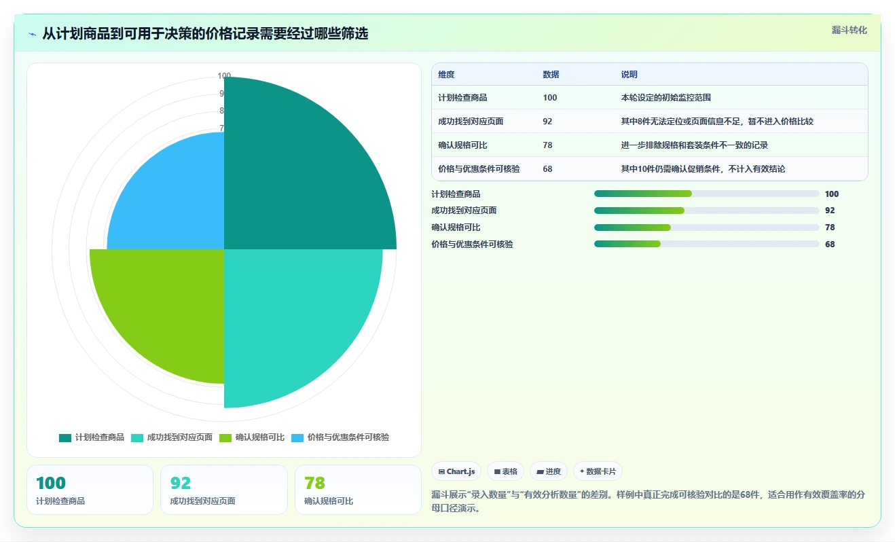Click table value 92
This screenshot has height=542, width=895.
(547, 122)
